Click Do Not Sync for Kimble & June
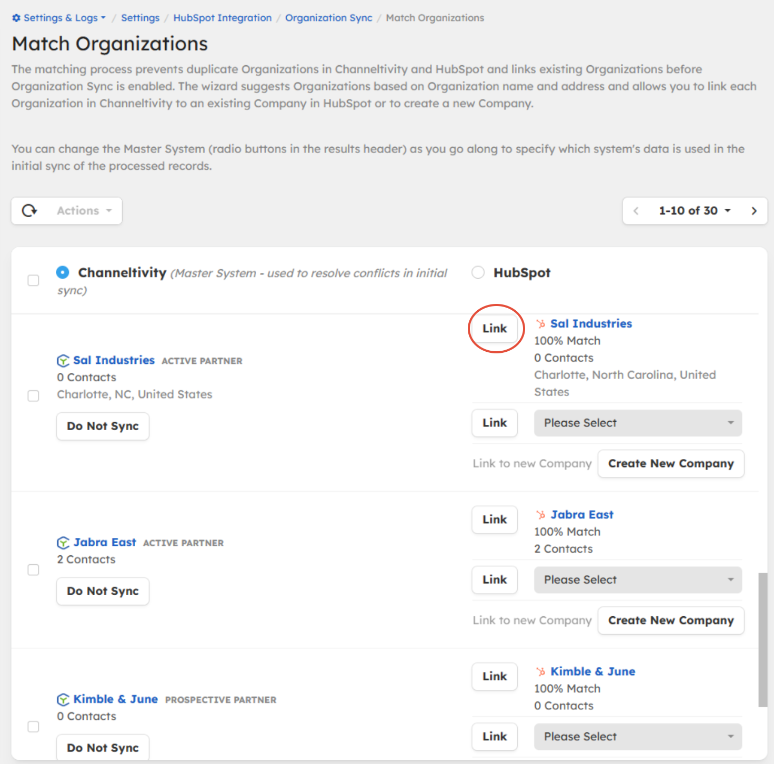774x764 pixels. tap(103, 747)
